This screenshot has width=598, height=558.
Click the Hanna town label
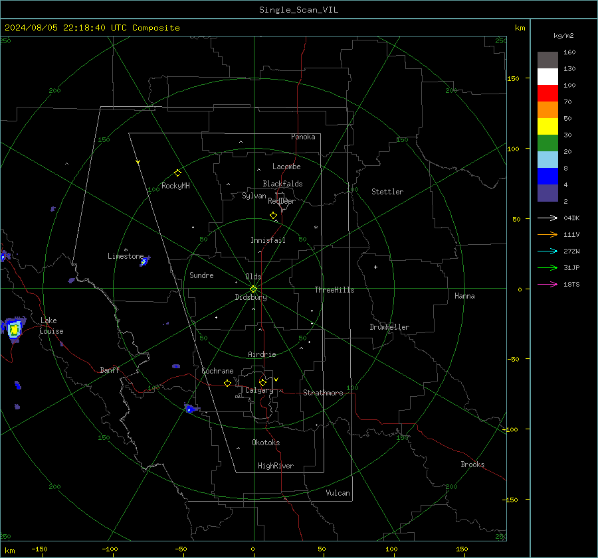coord(464,296)
